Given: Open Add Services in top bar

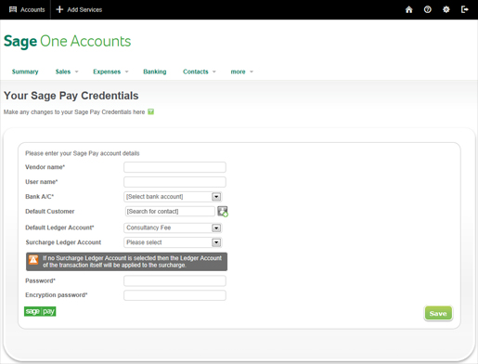Looking at the screenshot, I should tap(79, 9).
